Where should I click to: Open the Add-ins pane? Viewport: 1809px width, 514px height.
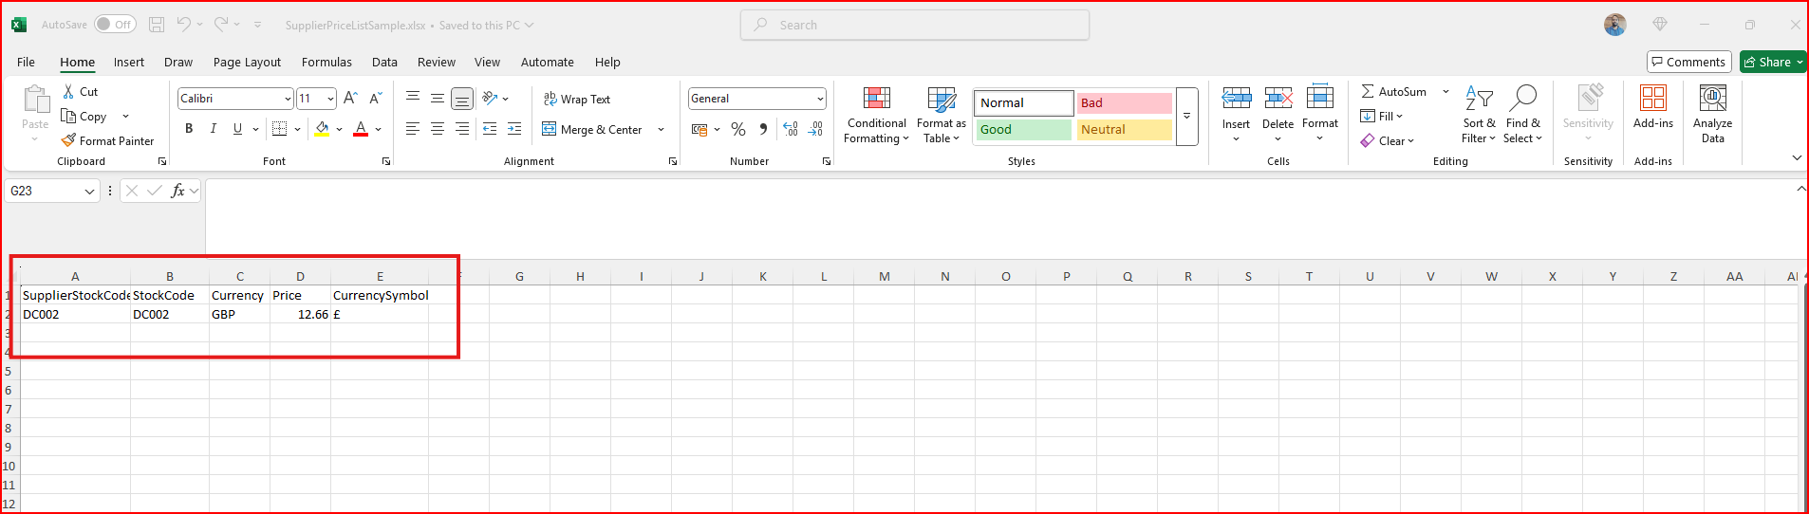(1653, 107)
